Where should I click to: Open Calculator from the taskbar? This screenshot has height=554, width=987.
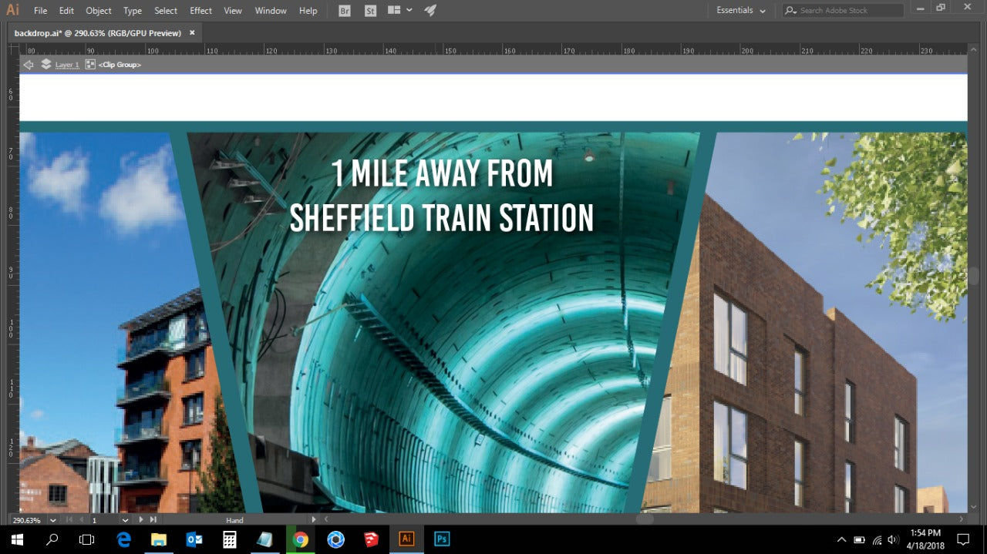click(x=230, y=539)
